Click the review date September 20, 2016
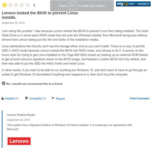 (13, 23)
